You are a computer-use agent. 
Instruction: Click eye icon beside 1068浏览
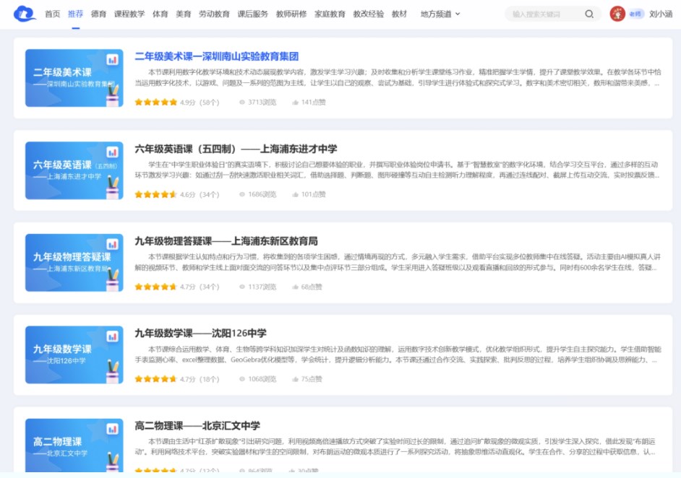242,379
